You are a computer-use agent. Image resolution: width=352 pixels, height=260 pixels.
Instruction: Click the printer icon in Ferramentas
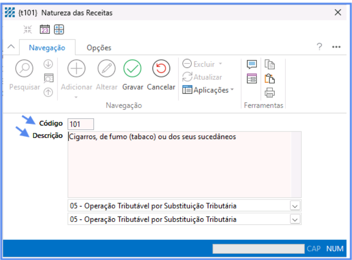(x=270, y=93)
